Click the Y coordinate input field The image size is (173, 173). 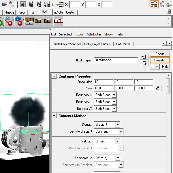coord(91,5)
